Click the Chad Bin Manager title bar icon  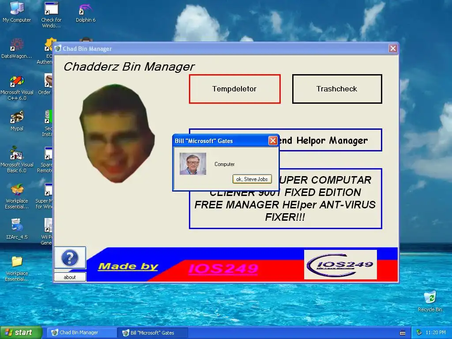(x=58, y=49)
